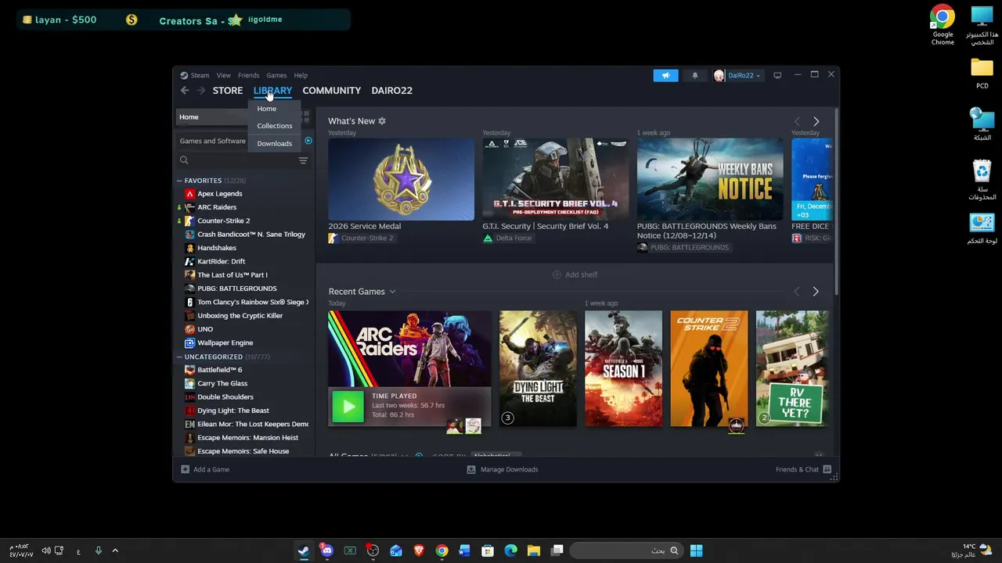Open the DAIRO22 profile tab
Viewport: 1002px width, 563px height.
[391, 91]
